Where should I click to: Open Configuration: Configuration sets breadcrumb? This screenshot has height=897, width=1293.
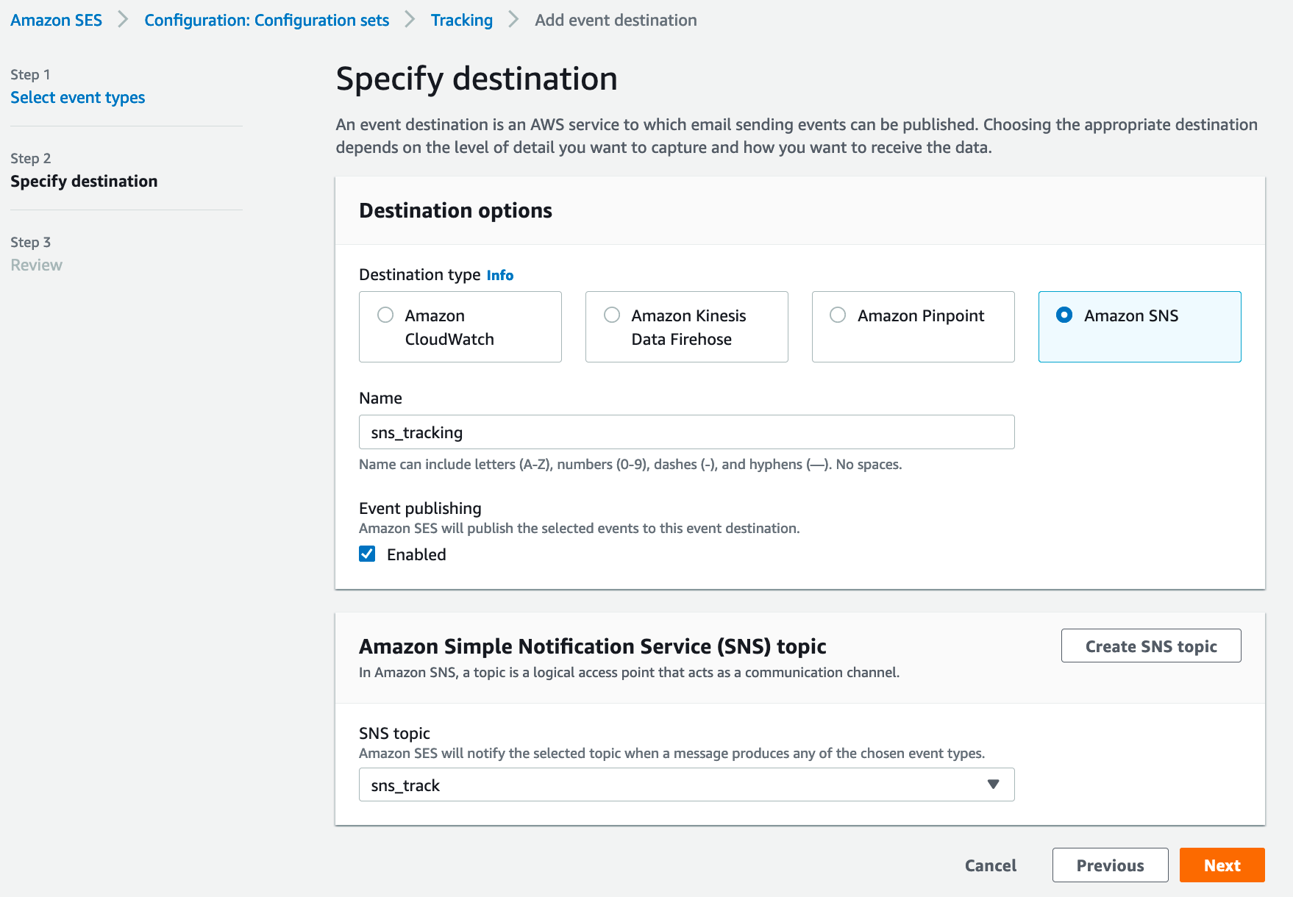(x=266, y=20)
